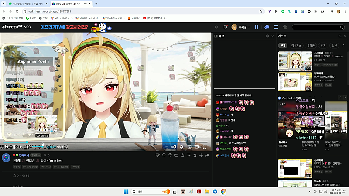Click the #음악 hashtag under the title
349x196 pixels.
[x=17, y=166]
